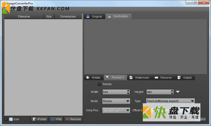Click the Height input field
211x126 pixels.
click(x=159, y=92)
